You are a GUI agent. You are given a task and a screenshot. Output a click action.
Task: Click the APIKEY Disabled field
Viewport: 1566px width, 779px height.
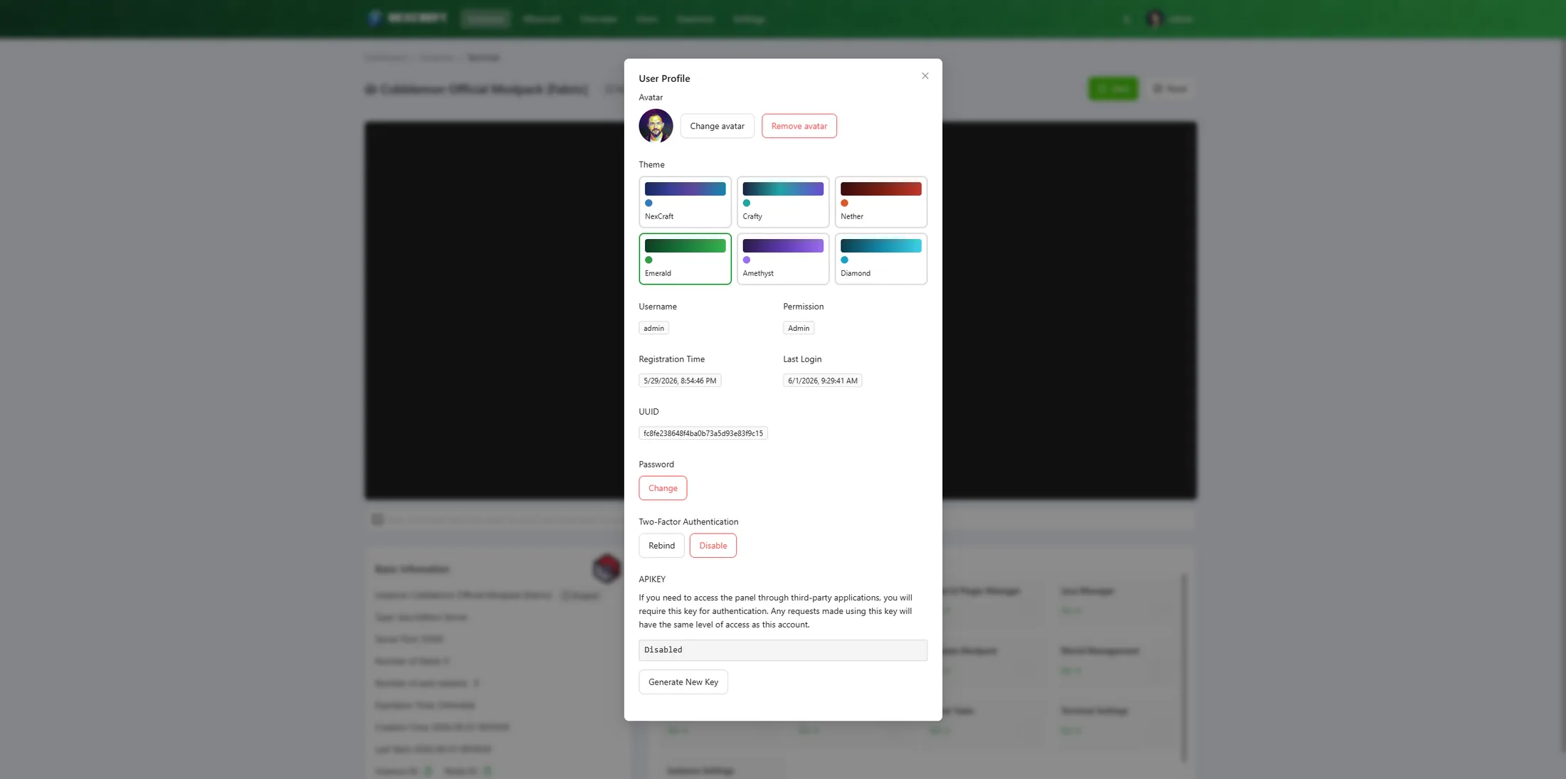pyautogui.click(x=783, y=650)
